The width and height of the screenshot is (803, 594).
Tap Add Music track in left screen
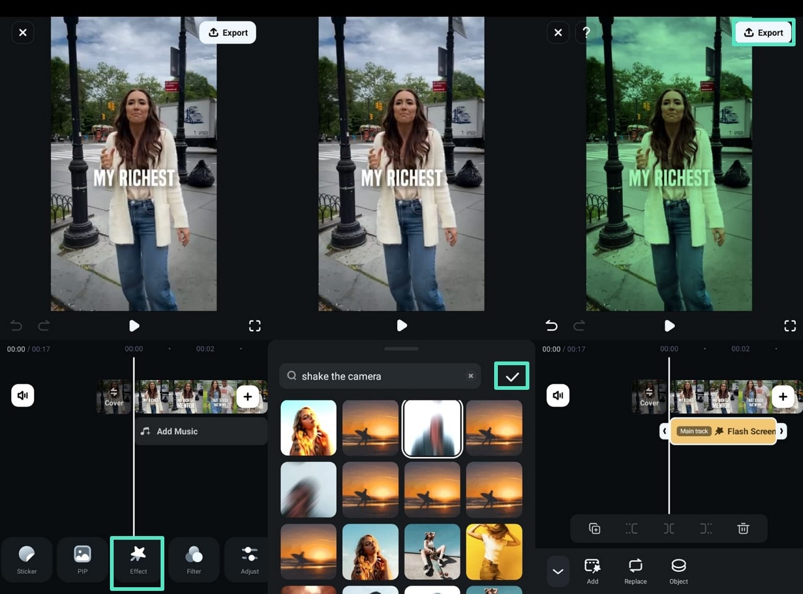[201, 431]
